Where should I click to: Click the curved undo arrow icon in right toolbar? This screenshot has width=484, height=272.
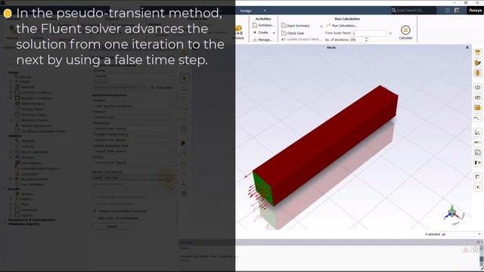477,118
